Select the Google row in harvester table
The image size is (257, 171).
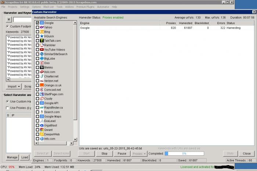coord(167,28)
